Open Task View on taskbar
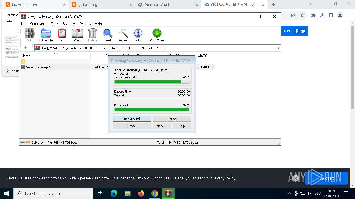This screenshot has width=355, height=199. [x=100, y=193]
